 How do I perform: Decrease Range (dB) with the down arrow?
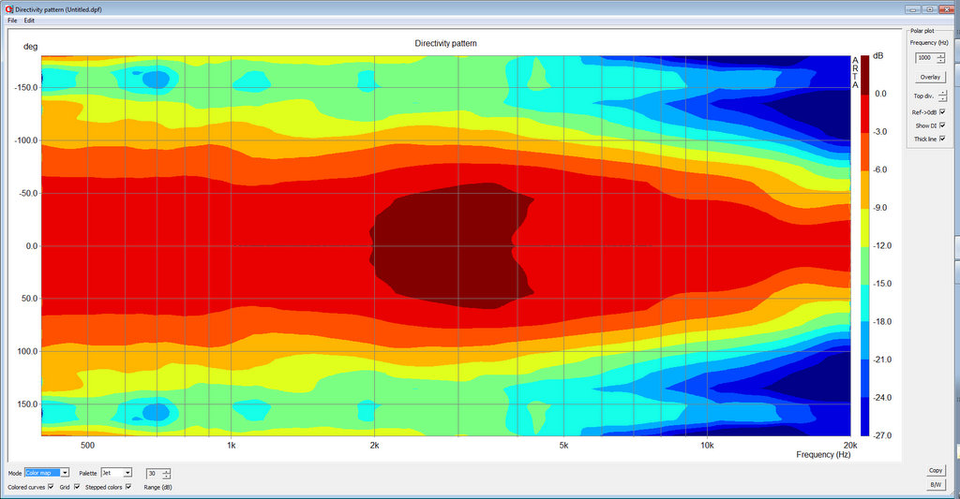[x=166, y=477]
